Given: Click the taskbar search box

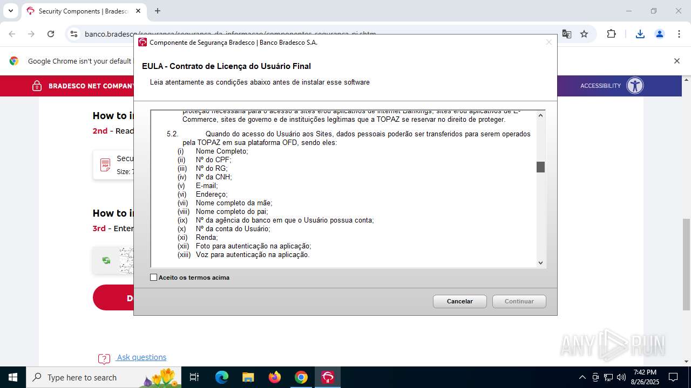Looking at the screenshot, I should click(104, 377).
